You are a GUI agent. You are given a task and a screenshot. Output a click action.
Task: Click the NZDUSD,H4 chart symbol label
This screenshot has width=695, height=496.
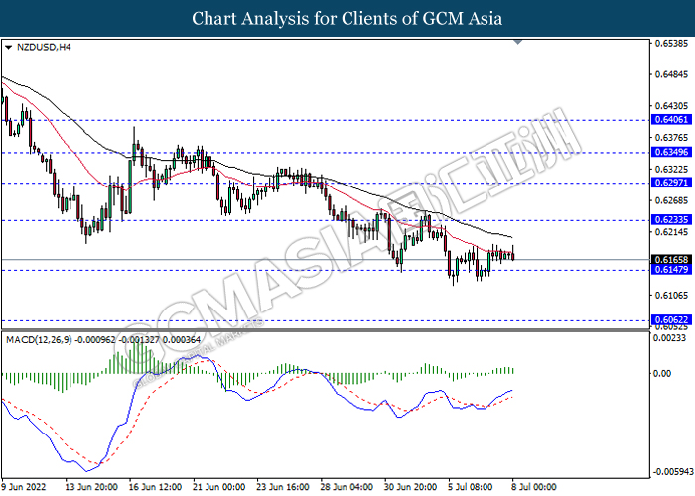point(44,47)
